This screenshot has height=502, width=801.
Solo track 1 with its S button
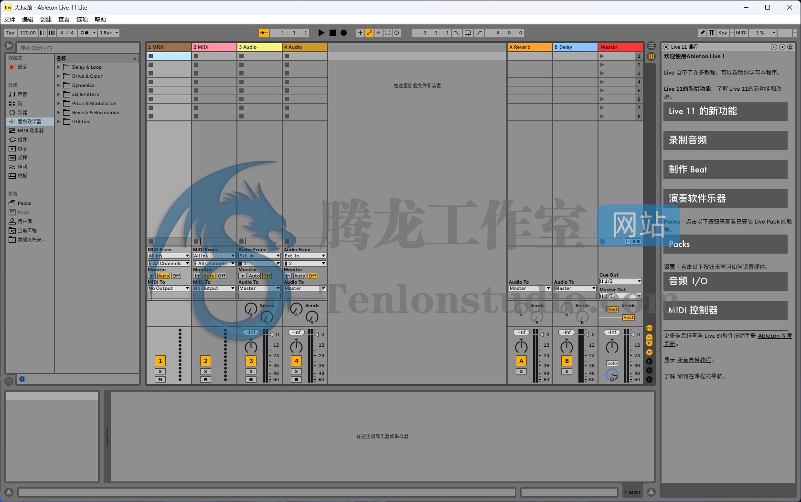tap(160, 371)
